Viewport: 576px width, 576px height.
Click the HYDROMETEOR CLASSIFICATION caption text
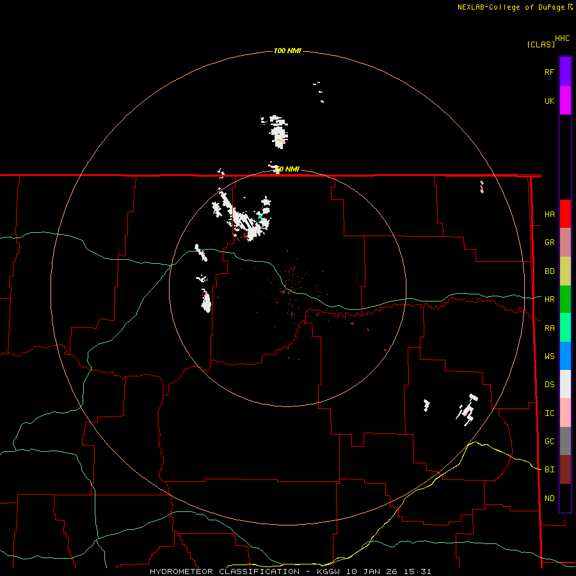tap(225, 572)
